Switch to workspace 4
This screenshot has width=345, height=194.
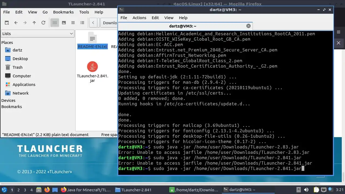pyautogui.click(x=32, y=190)
